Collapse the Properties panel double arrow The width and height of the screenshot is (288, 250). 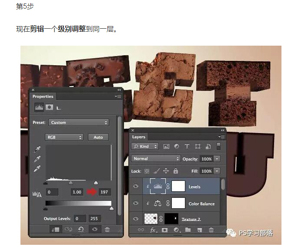[119, 90]
